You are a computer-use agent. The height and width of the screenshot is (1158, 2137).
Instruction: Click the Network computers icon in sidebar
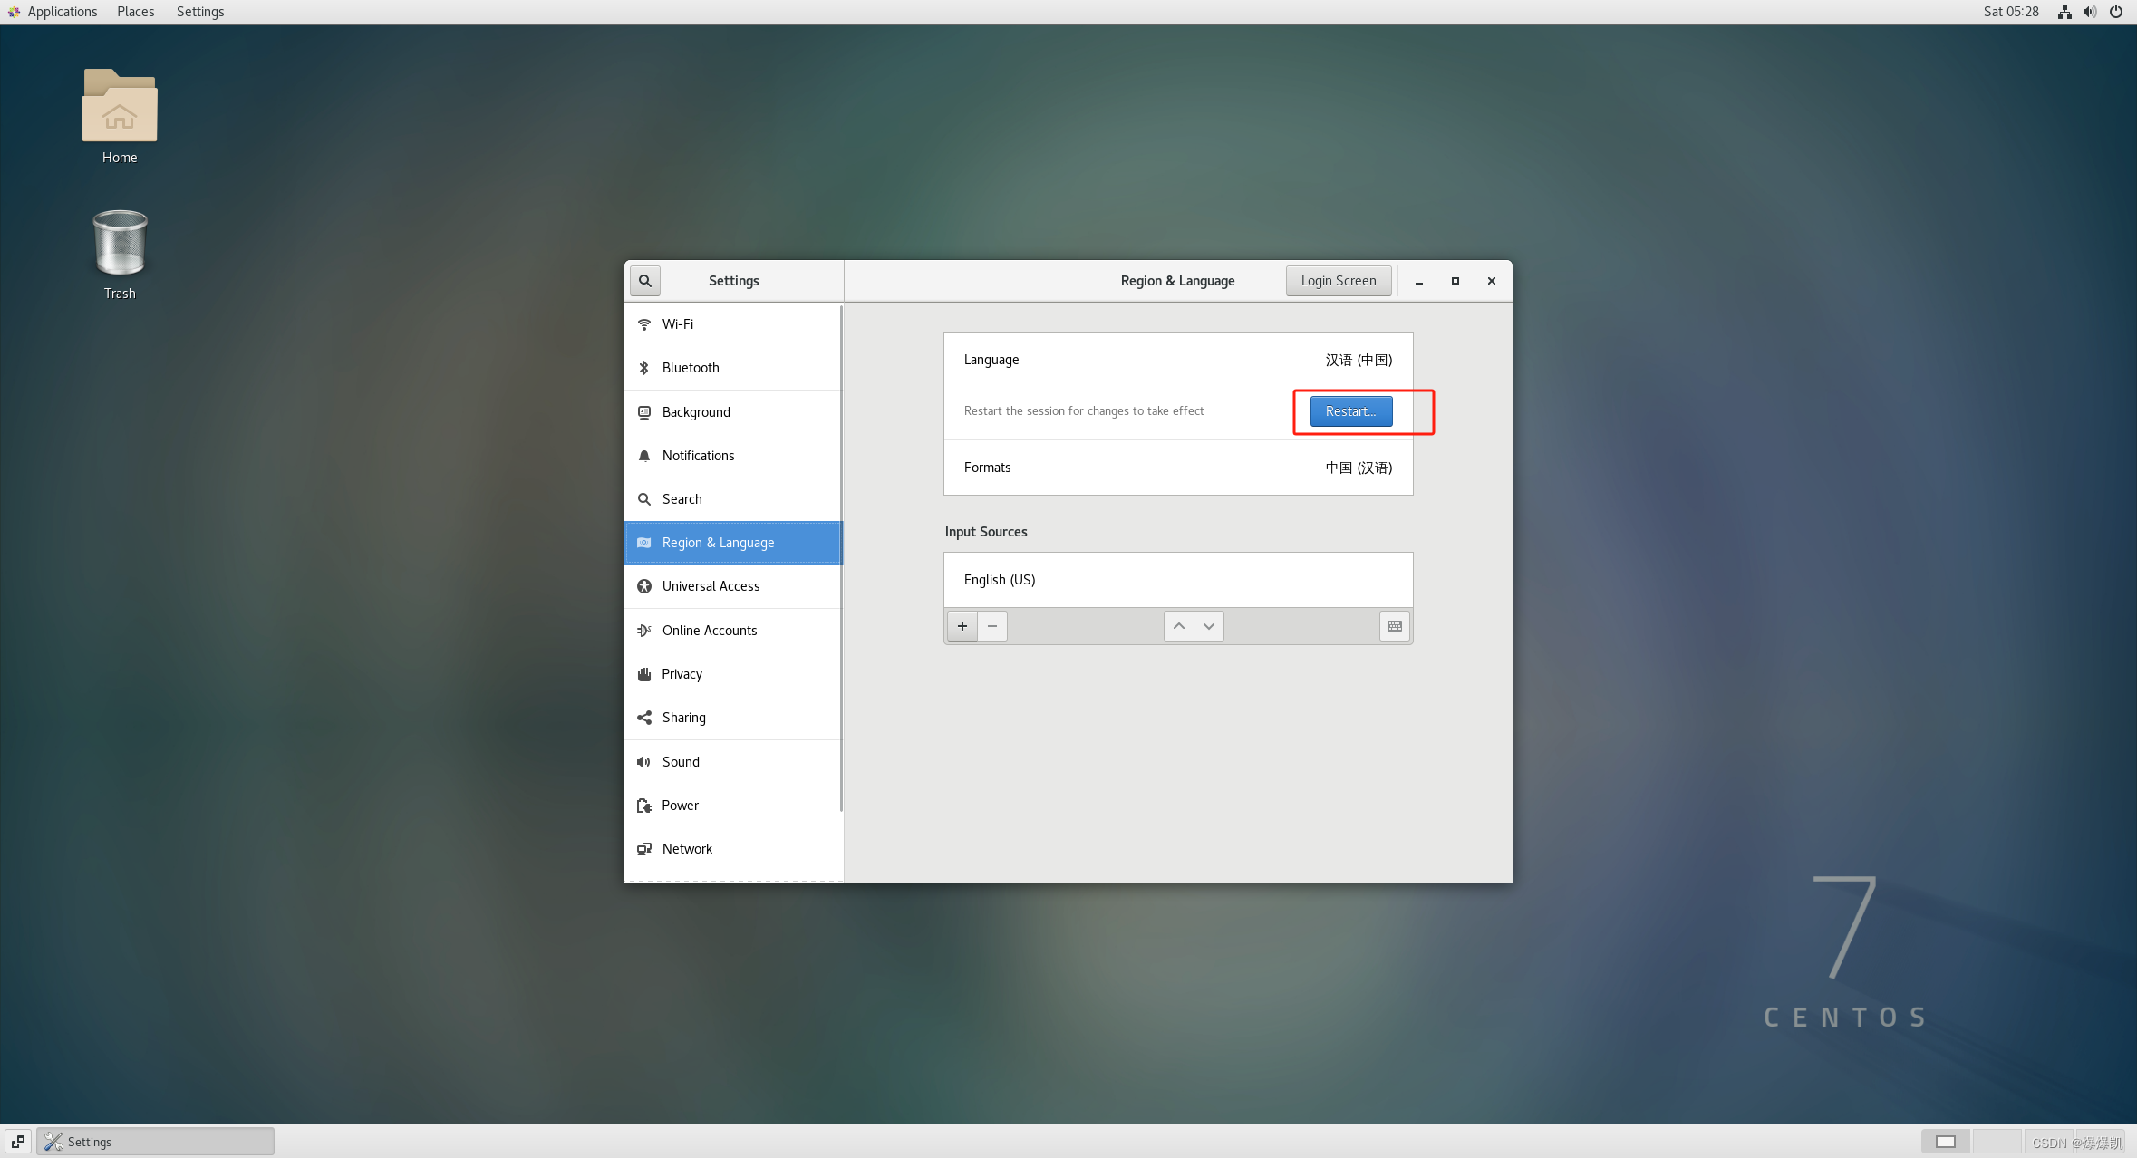(644, 849)
